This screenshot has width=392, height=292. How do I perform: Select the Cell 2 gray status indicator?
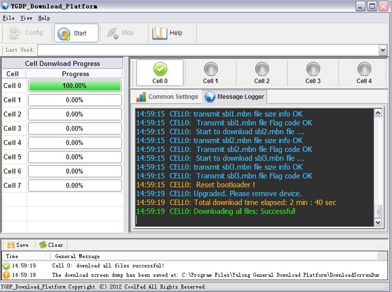click(262, 69)
